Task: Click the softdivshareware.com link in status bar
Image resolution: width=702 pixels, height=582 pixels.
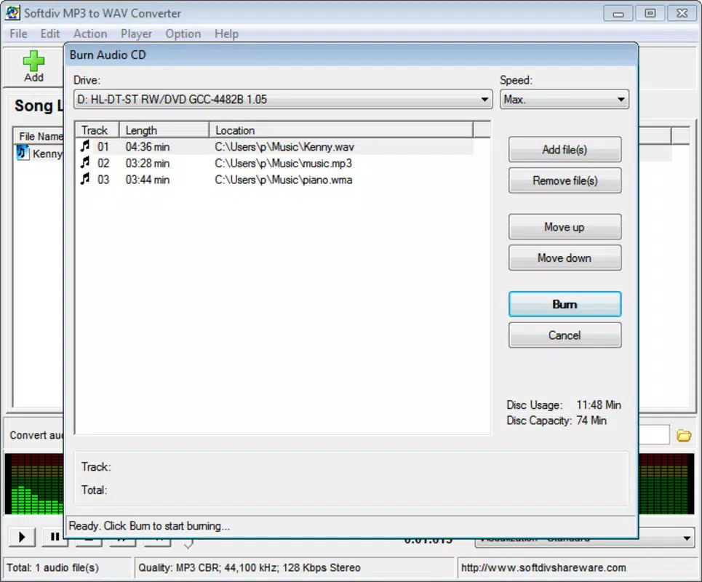Action: pos(543,567)
